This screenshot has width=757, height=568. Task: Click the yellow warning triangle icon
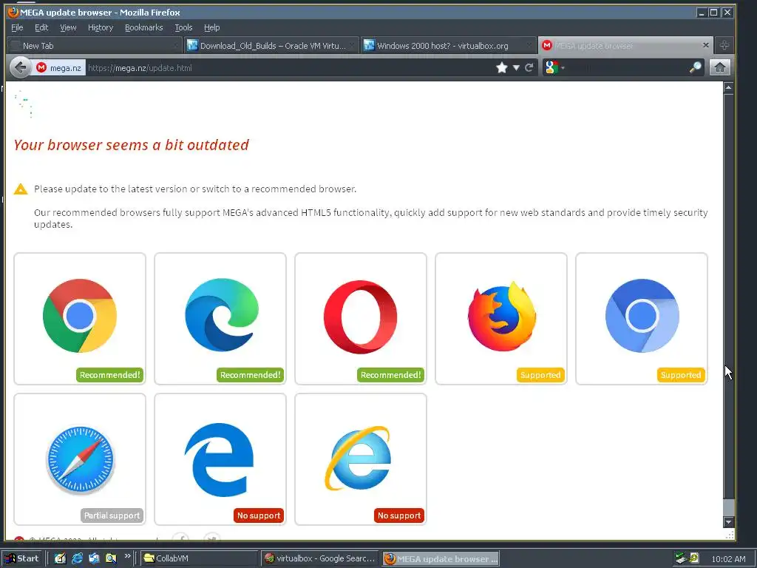[21, 189]
